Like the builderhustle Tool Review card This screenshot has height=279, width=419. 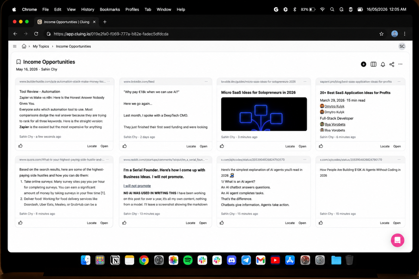coord(20,146)
